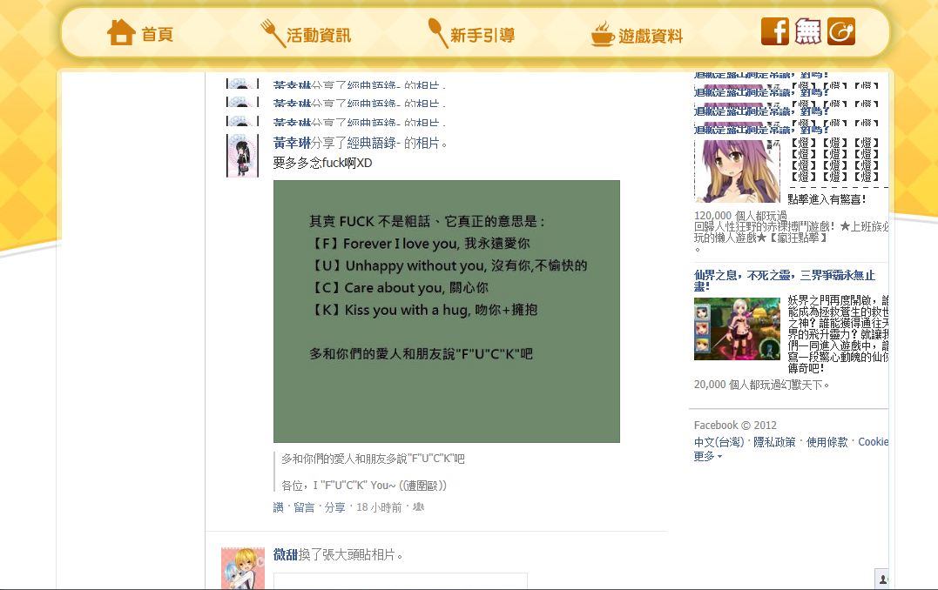Open 隱私政策 privacy policy link
938x590 pixels.
774,442
